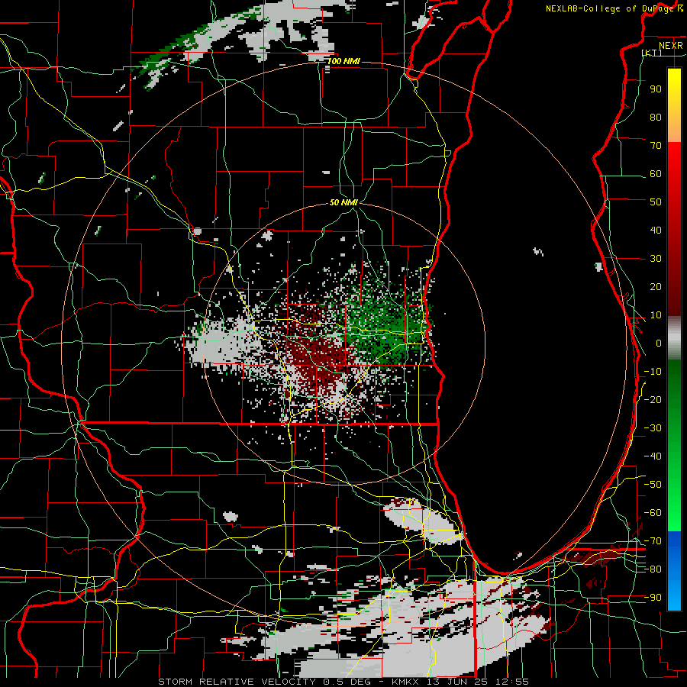Image resolution: width=687 pixels, height=687 pixels.
Task: Click the -90 scale value
Action: click(653, 598)
